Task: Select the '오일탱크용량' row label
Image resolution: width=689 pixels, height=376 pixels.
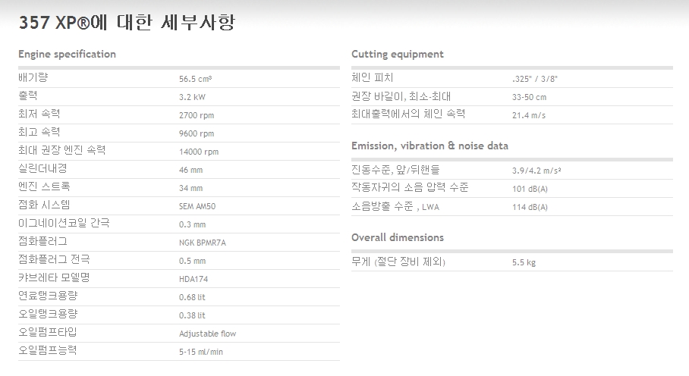Action: (48, 314)
